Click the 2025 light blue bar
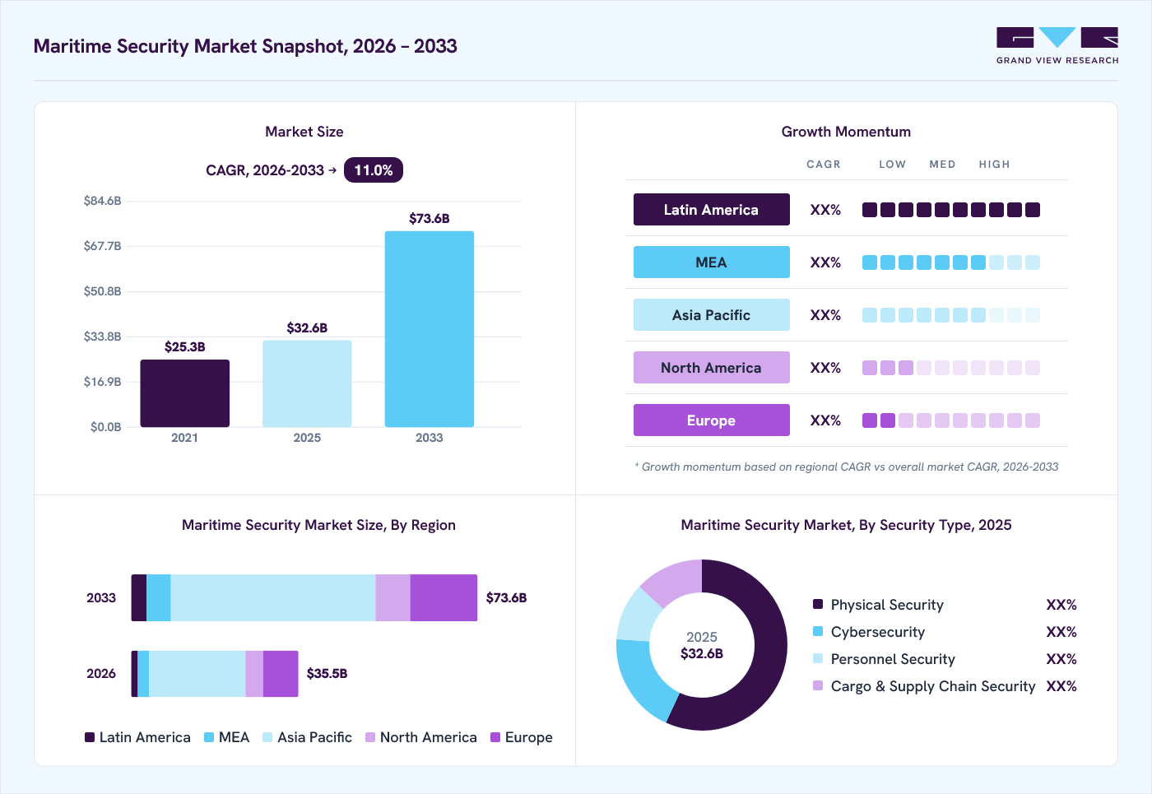The image size is (1152, 794). pos(307,383)
